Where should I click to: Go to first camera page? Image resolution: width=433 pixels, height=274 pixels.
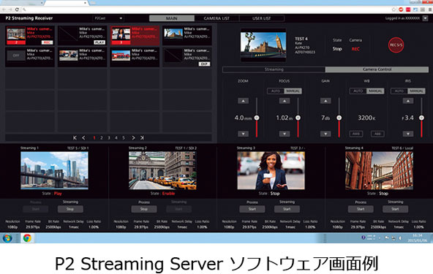(x=75, y=137)
